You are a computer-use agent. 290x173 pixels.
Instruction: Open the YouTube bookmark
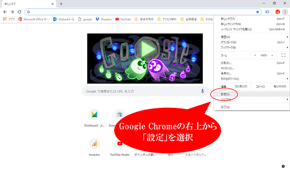(x=123, y=19)
